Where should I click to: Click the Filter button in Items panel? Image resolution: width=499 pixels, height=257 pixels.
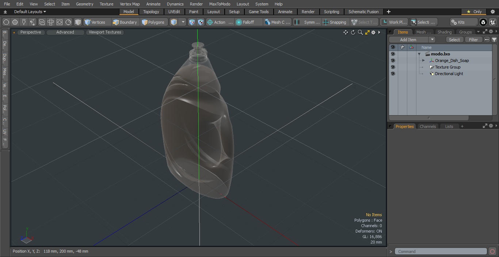click(473, 40)
